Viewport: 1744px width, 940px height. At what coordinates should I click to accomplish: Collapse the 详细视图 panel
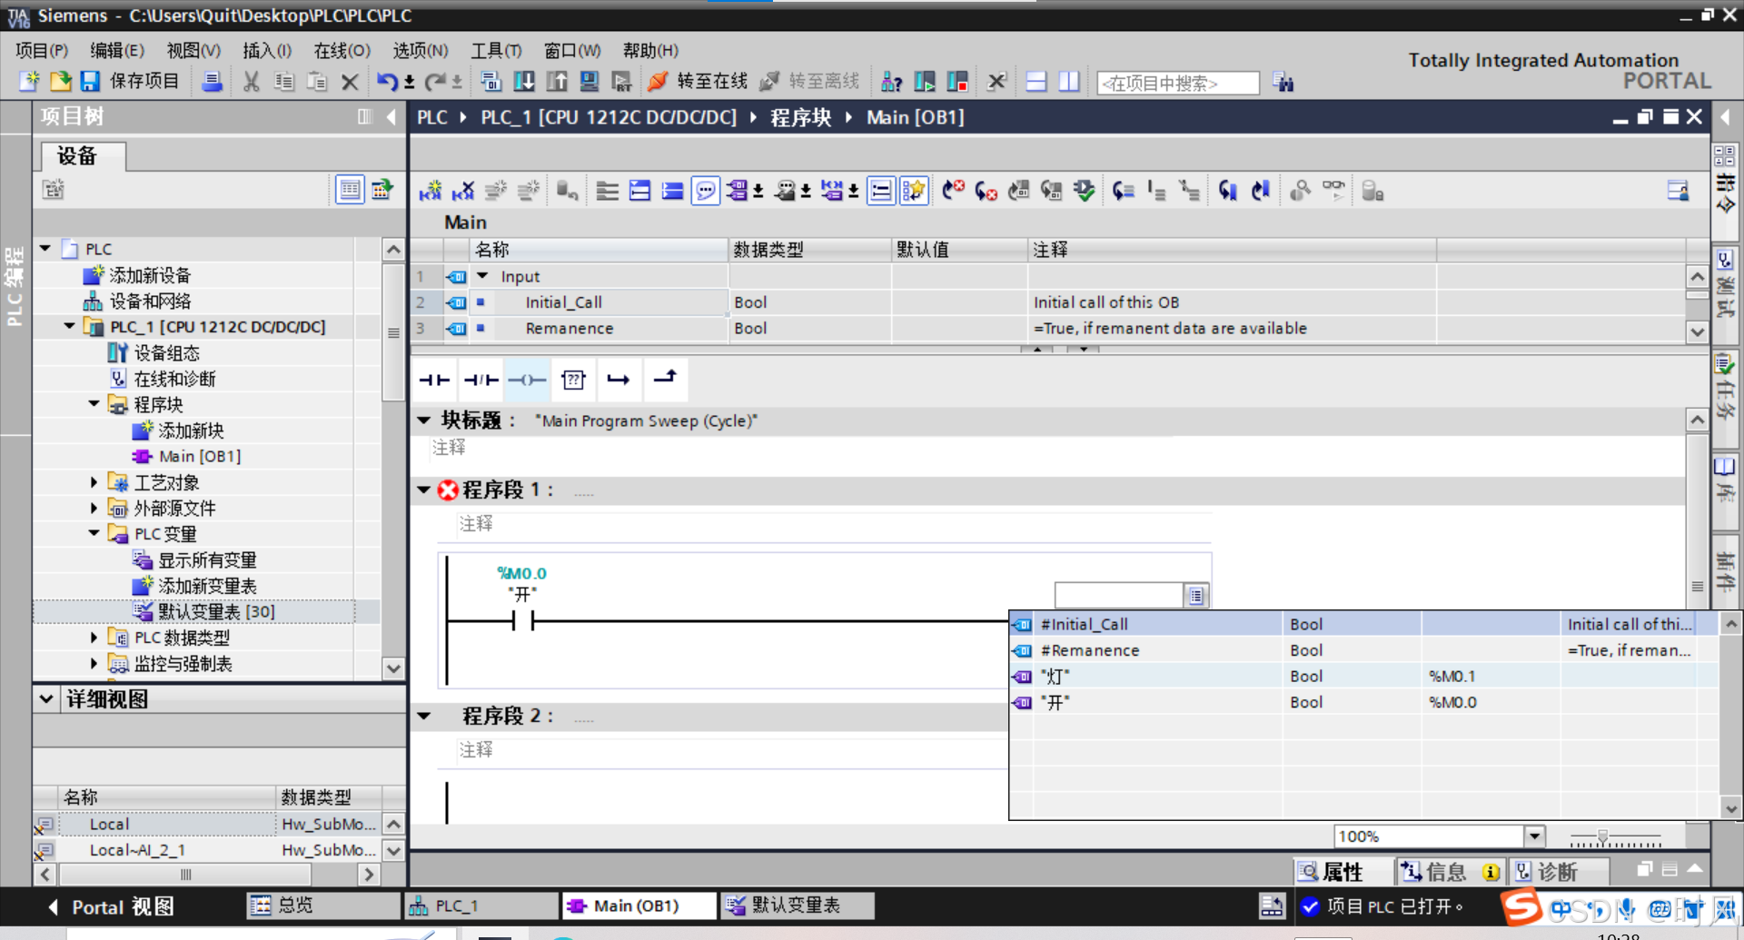click(x=47, y=699)
